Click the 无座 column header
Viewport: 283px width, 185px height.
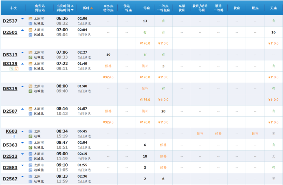tap(273, 8)
